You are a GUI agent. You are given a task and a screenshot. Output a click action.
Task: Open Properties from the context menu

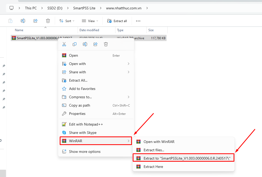[96, 114]
